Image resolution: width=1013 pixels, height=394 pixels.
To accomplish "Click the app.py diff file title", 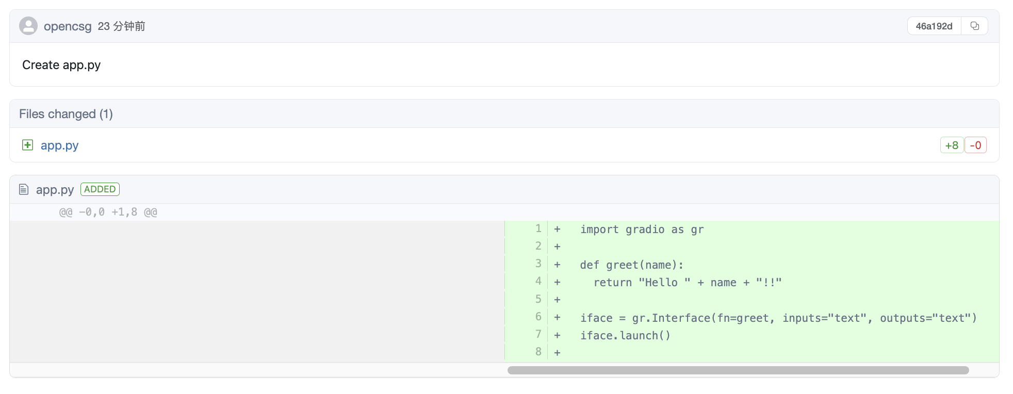I will (x=55, y=190).
